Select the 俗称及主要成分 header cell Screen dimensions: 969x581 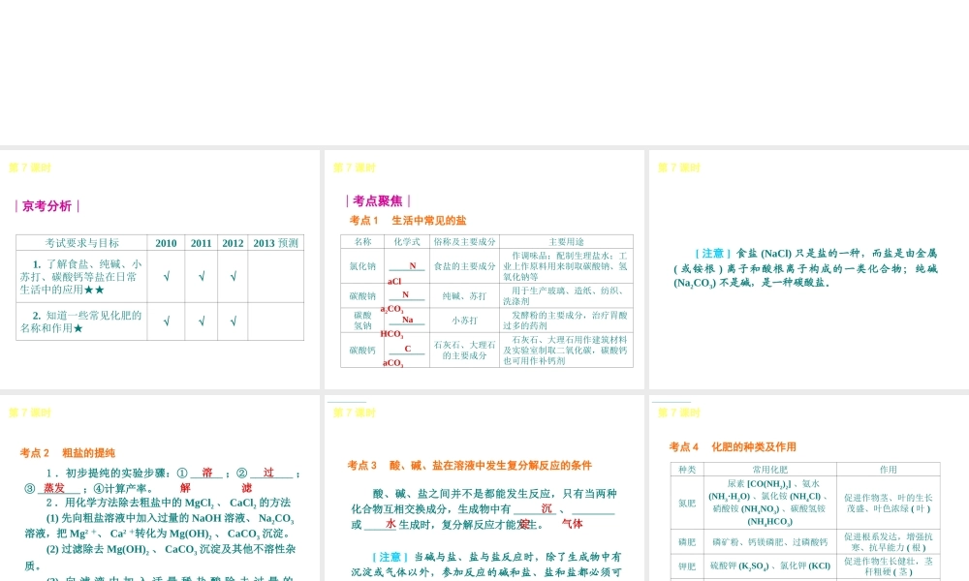coord(464,241)
